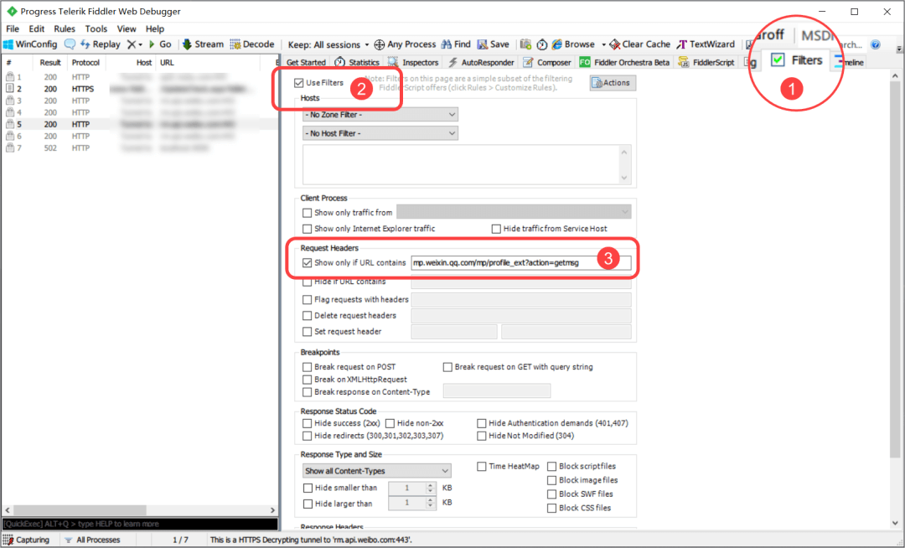Enable Show only traffic from checkbox
The height and width of the screenshot is (548, 905).
pos(307,213)
